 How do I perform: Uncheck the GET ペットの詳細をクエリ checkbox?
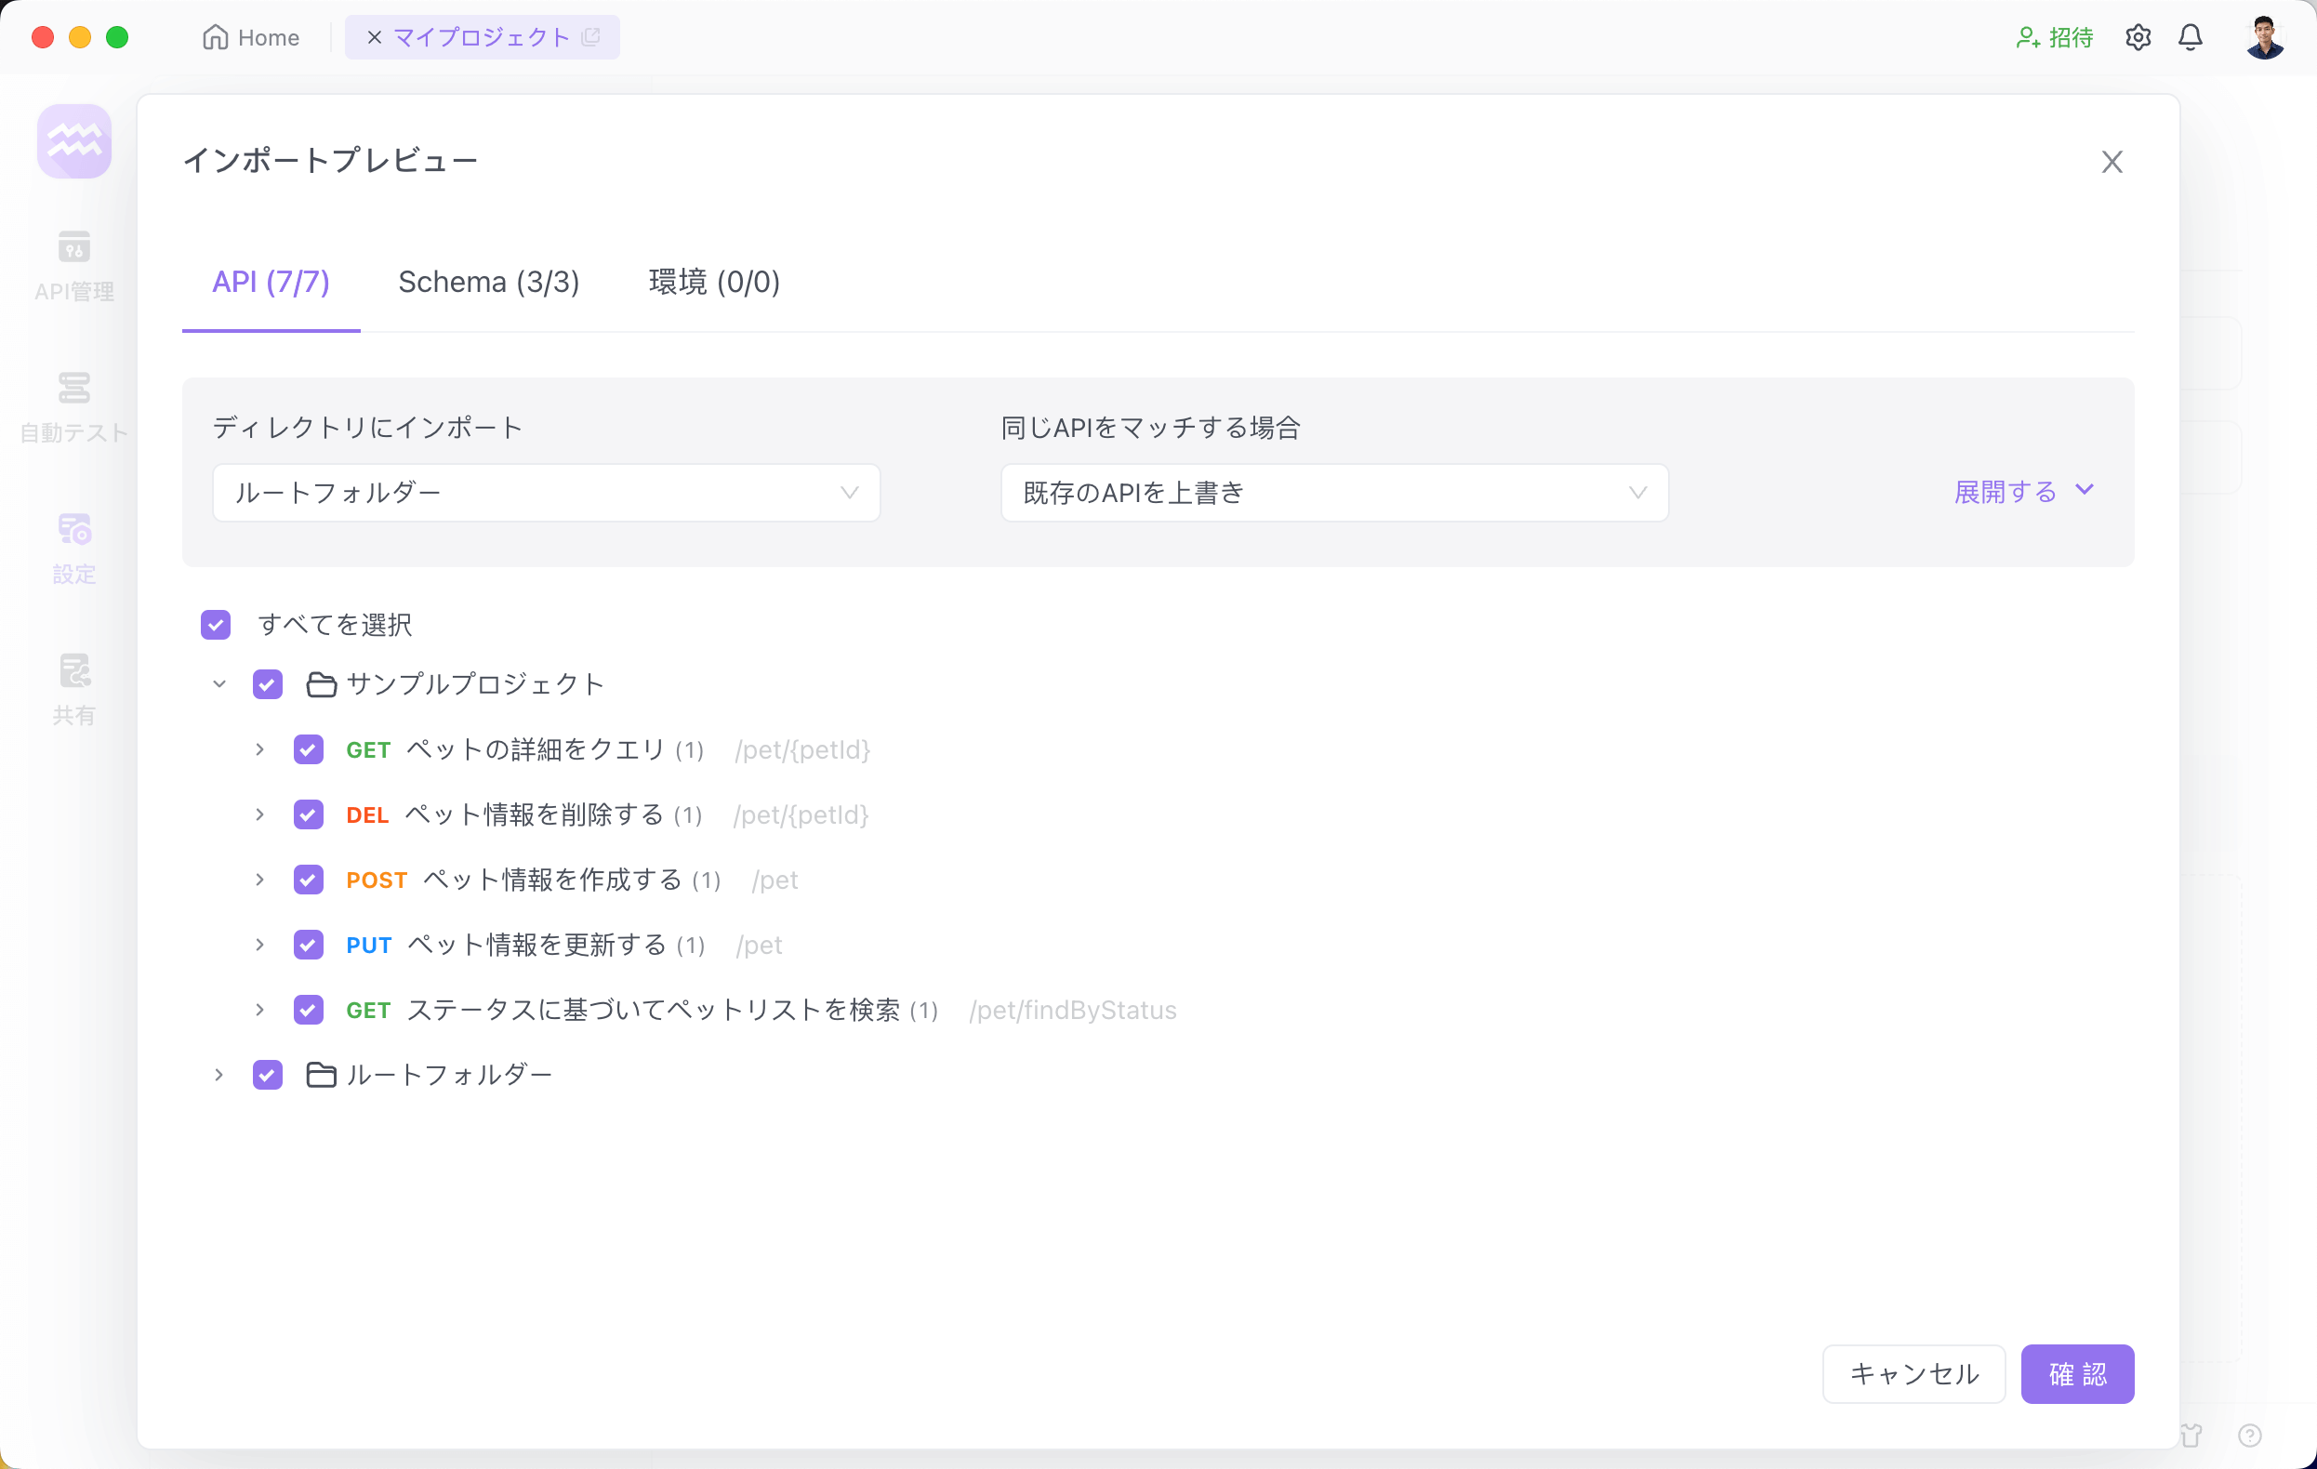(308, 749)
